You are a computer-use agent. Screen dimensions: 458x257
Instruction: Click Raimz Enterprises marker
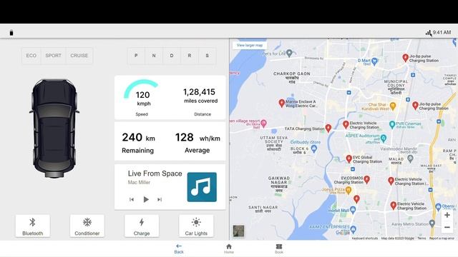coord(354,229)
